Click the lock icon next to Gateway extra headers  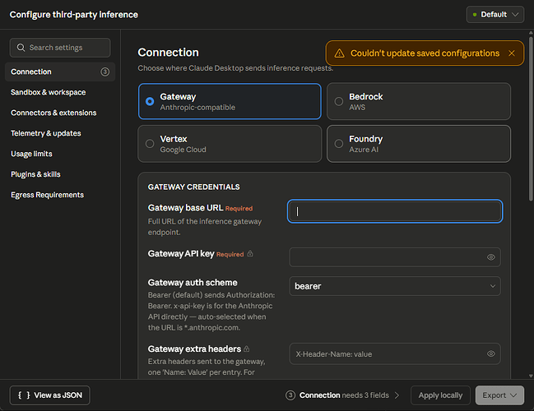[x=247, y=349]
